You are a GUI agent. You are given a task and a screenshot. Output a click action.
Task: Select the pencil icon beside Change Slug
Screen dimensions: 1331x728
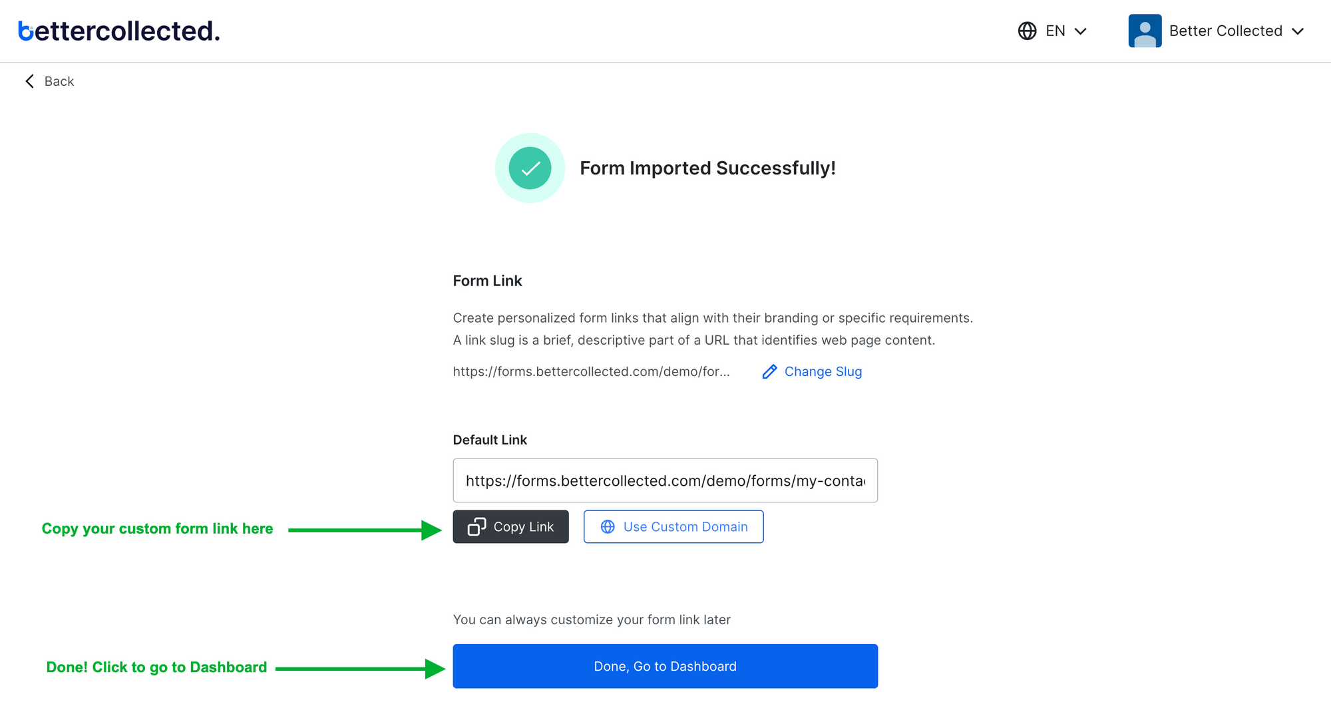pyautogui.click(x=770, y=371)
